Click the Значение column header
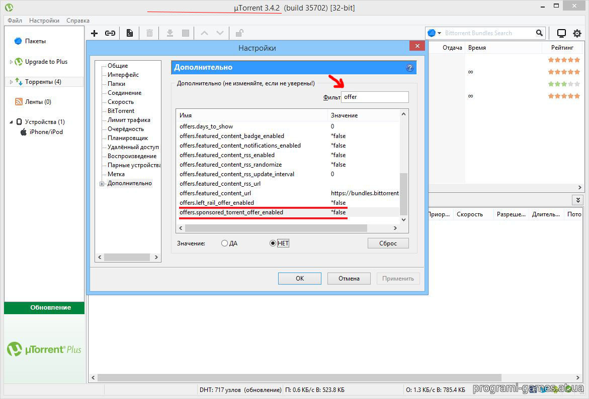 [364, 115]
